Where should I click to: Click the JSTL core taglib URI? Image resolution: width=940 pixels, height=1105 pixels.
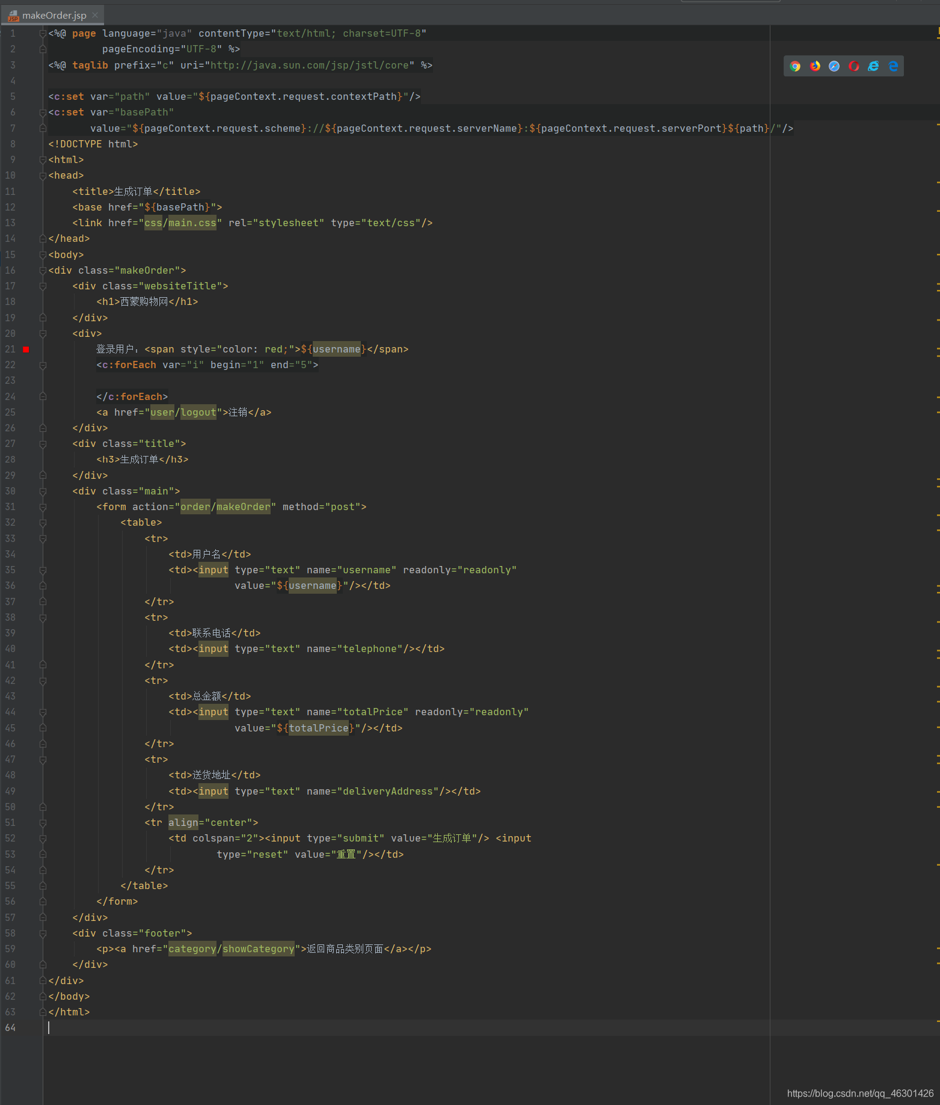[310, 65]
